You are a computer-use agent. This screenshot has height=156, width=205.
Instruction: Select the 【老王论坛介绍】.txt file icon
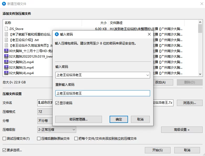pyautogui.click(x=6, y=40)
